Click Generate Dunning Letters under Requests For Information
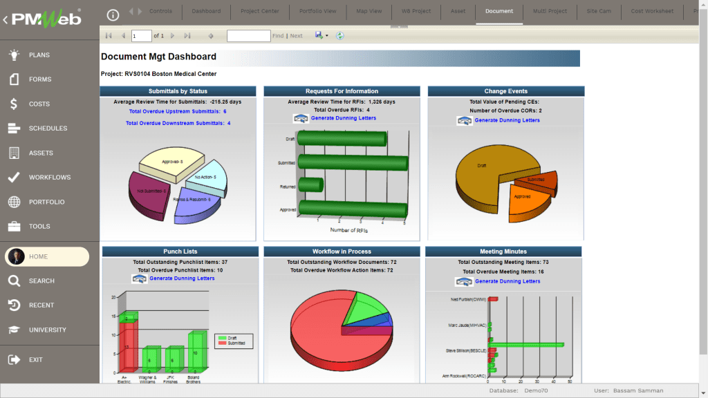The image size is (708, 398). tap(344, 118)
